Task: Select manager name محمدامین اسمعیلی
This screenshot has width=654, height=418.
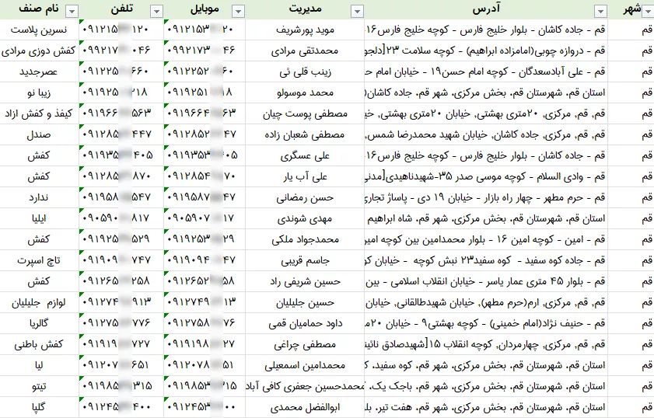Action: (305, 365)
